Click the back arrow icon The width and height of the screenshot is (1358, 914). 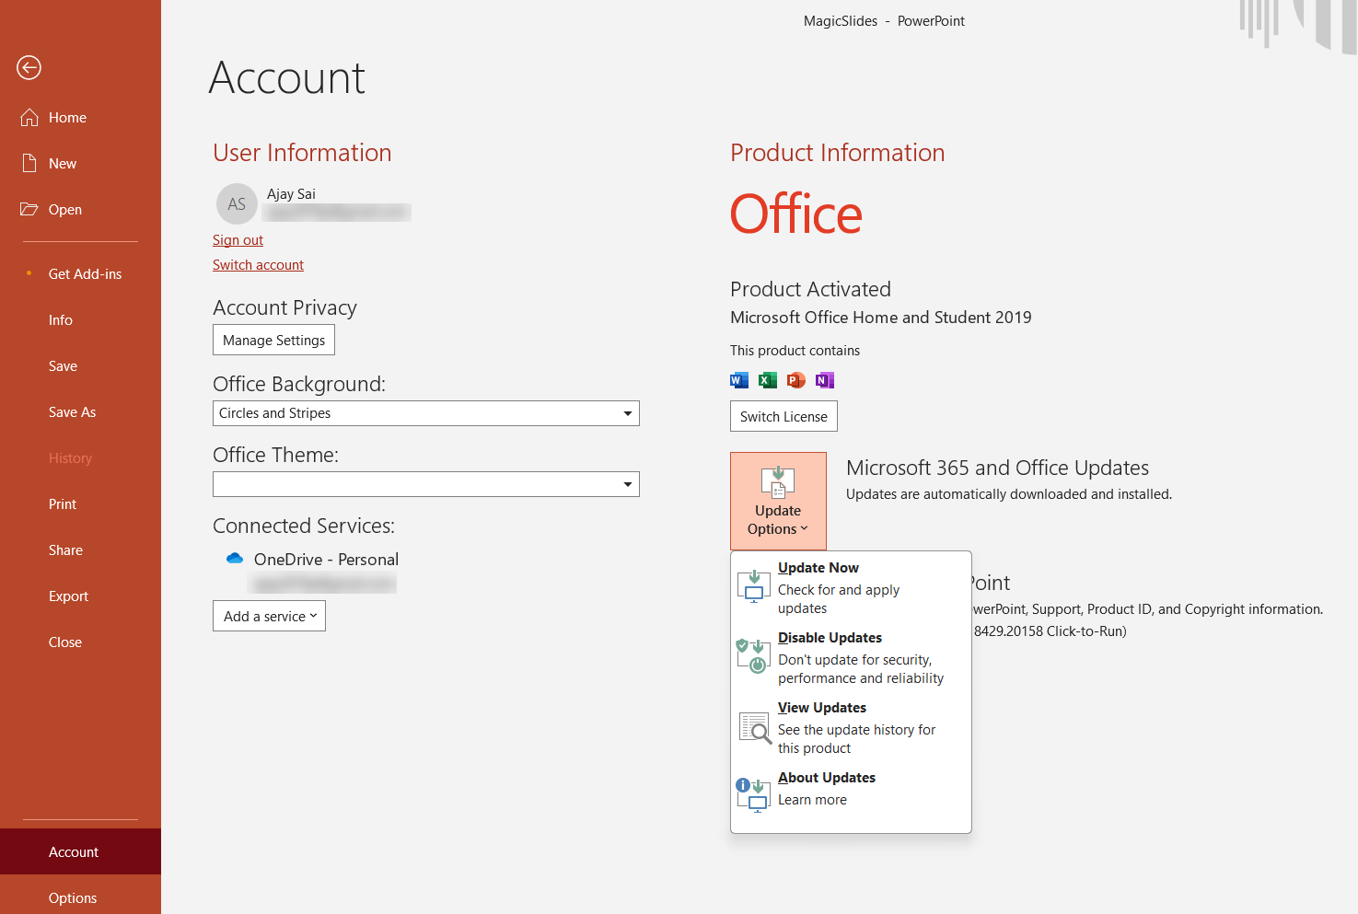tap(29, 67)
